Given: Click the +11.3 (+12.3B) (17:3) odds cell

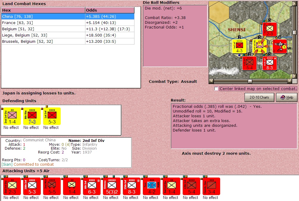Looking at the screenshot, I should pyautogui.click(x=110, y=29).
